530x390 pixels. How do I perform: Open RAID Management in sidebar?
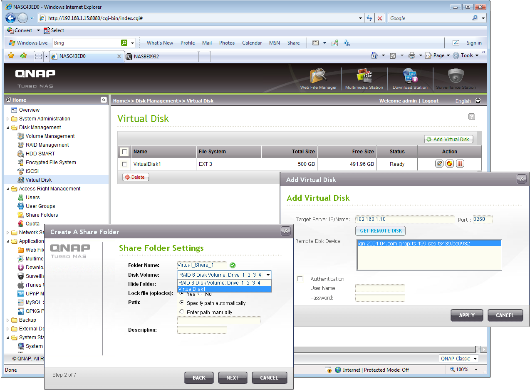pyautogui.click(x=47, y=145)
